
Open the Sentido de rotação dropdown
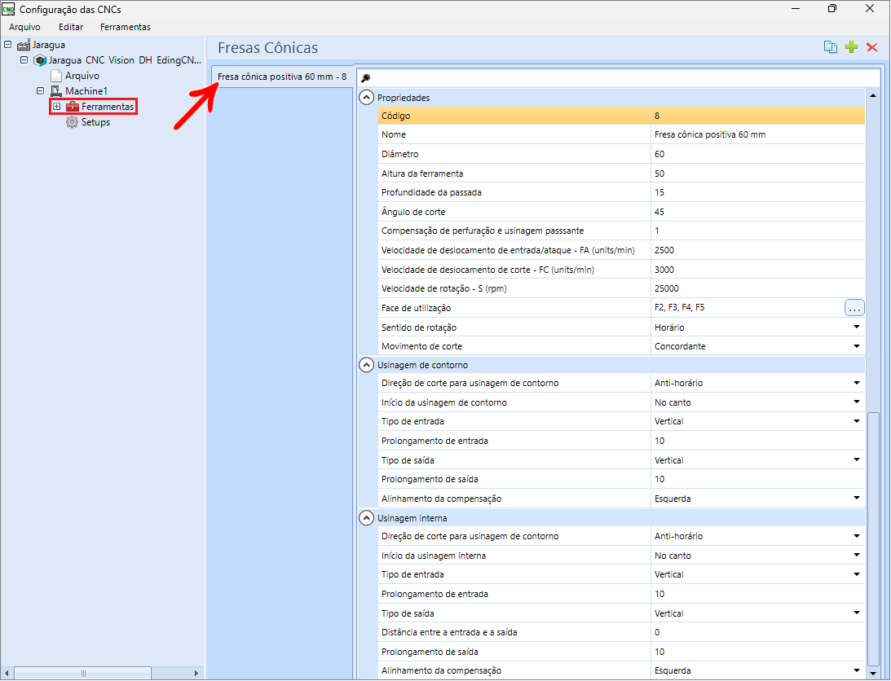pos(857,327)
